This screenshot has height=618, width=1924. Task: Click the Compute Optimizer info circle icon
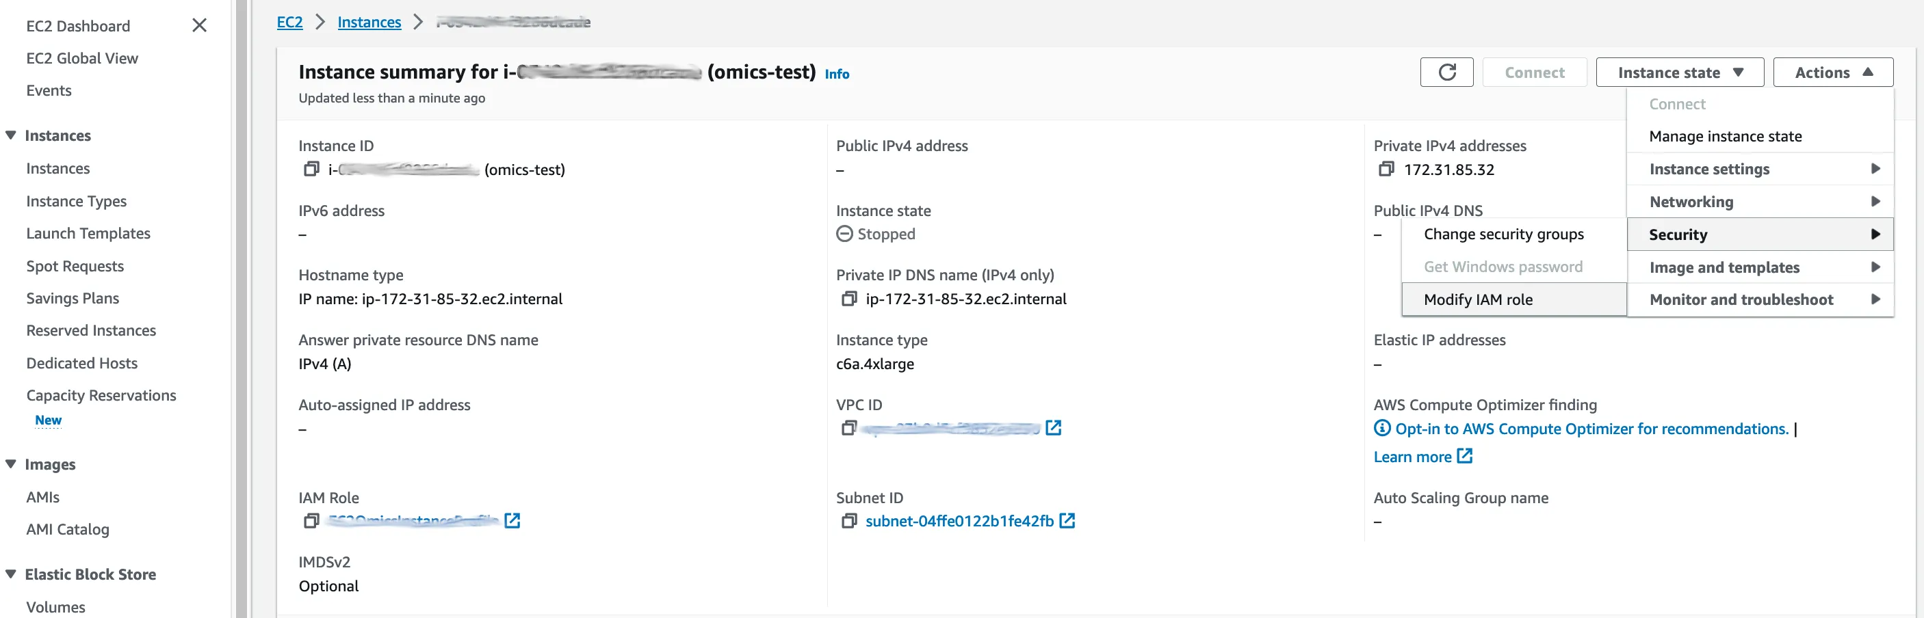[1381, 429]
